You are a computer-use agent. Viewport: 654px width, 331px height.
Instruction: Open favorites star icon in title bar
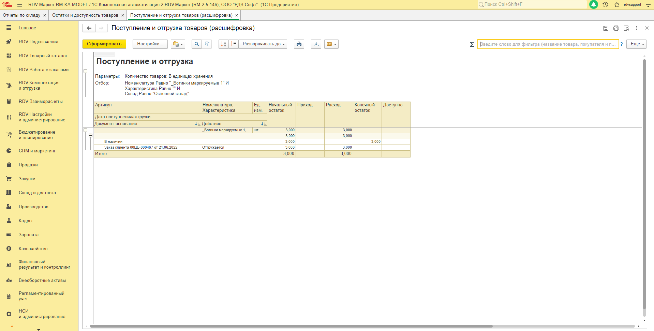click(617, 5)
